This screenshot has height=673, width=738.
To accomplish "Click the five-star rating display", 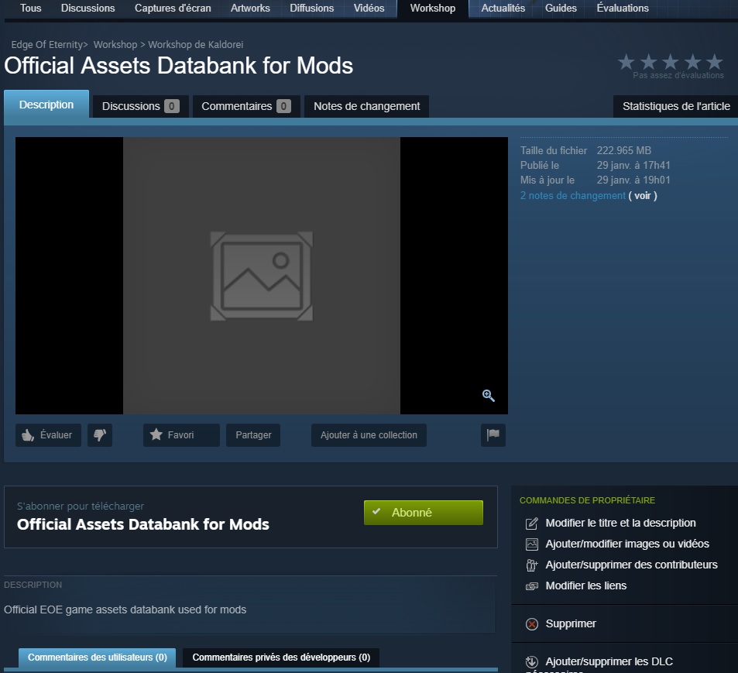I will (x=670, y=62).
